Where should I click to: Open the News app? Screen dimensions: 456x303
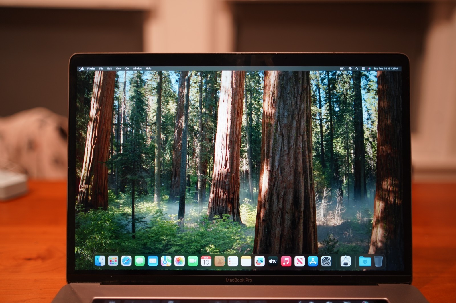pos(300,261)
